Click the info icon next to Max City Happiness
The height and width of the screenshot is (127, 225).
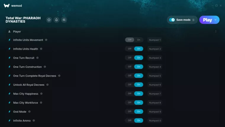coord(41,94)
